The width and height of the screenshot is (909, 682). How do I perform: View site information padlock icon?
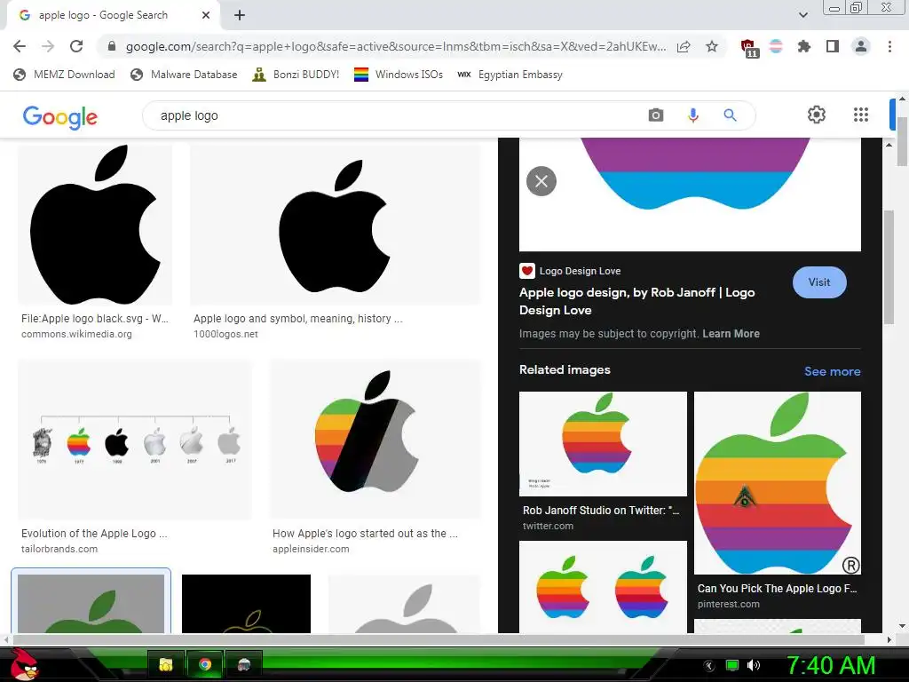(112, 46)
